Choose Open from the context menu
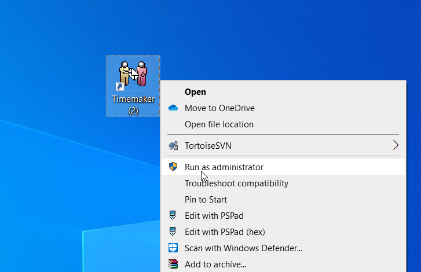The image size is (421, 272). coord(283,92)
